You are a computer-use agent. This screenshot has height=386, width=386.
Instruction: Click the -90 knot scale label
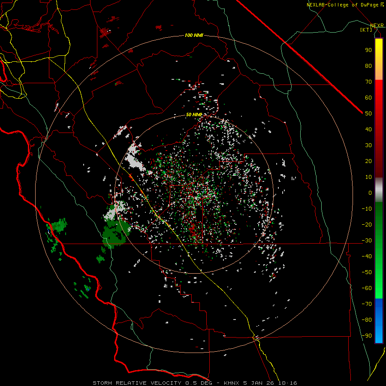[x=367, y=335]
